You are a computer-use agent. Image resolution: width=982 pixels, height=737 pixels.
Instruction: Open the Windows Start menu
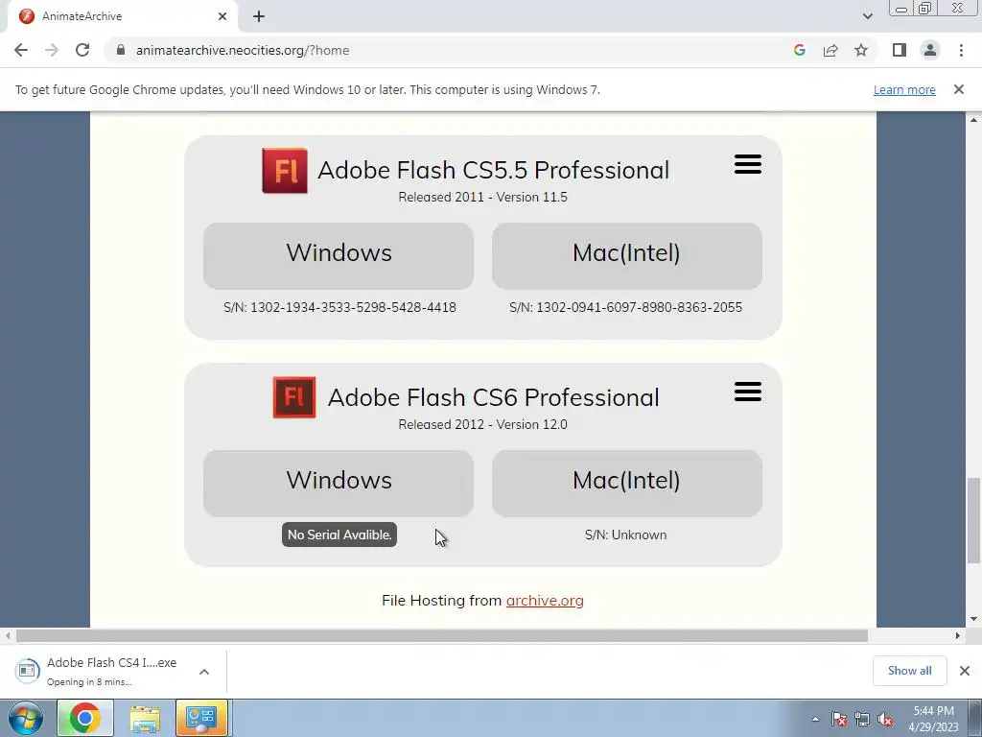tap(26, 718)
